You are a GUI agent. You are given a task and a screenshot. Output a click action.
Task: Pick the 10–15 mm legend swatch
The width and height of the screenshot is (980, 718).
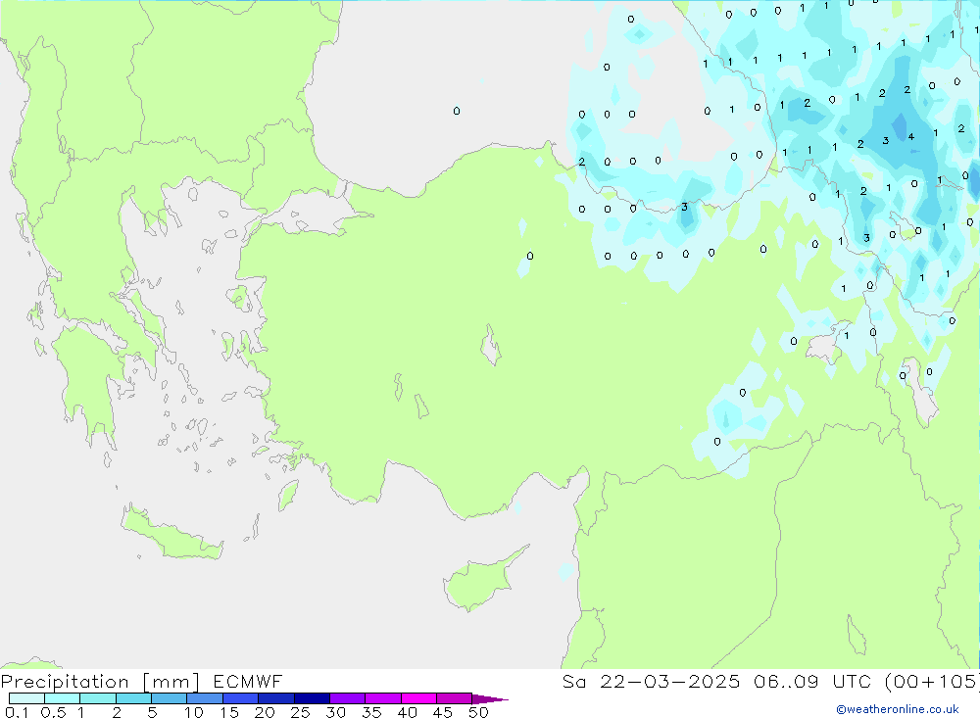click(x=205, y=698)
